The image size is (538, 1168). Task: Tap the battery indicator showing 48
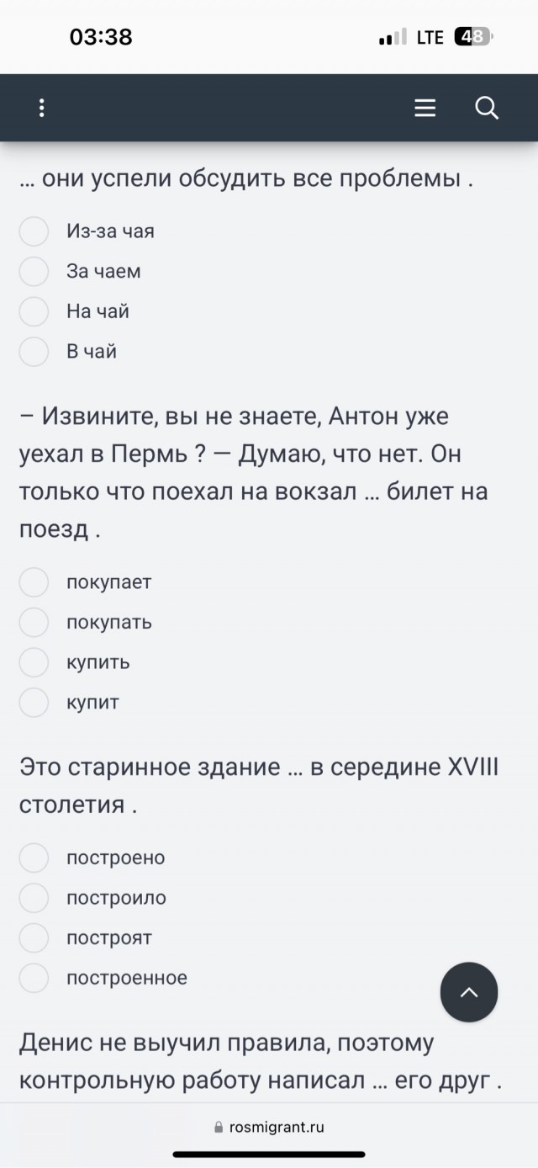(x=470, y=37)
